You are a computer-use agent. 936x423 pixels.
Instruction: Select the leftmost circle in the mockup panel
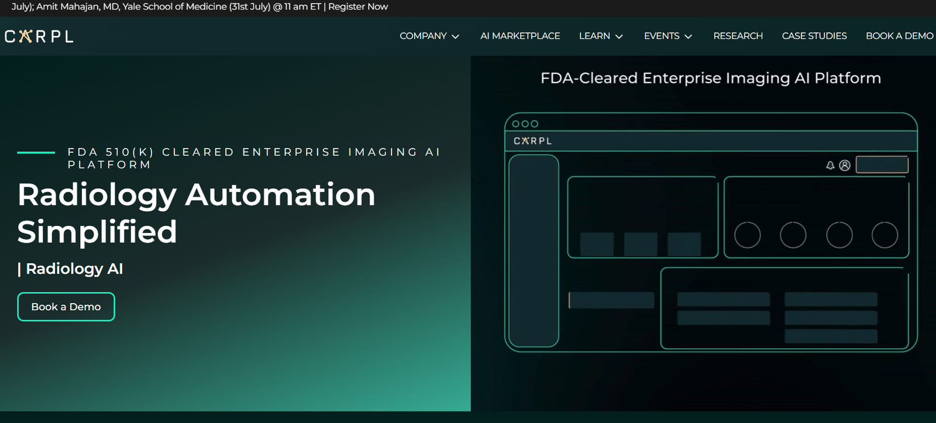[x=747, y=235]
